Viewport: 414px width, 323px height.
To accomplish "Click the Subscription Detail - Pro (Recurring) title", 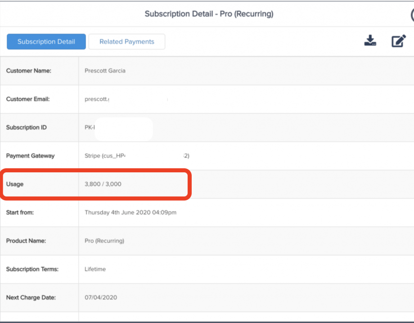I will 209,14.
